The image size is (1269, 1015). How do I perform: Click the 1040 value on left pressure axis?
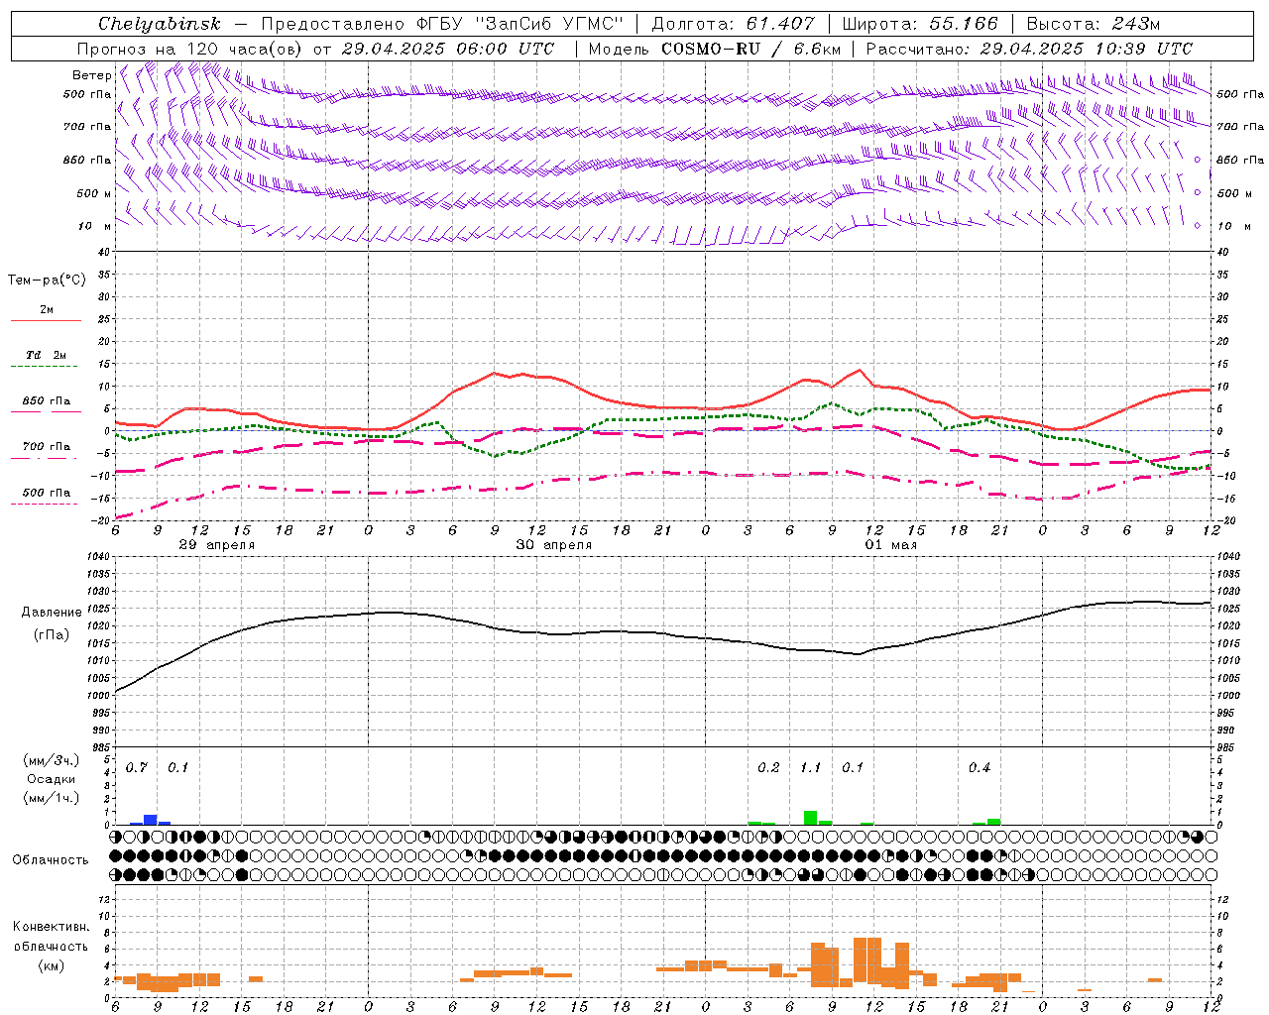96,557
